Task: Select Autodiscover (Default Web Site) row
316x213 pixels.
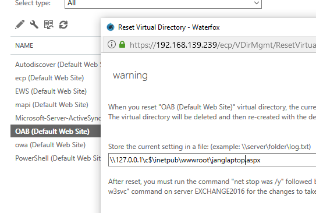Action: pos(56,65)
